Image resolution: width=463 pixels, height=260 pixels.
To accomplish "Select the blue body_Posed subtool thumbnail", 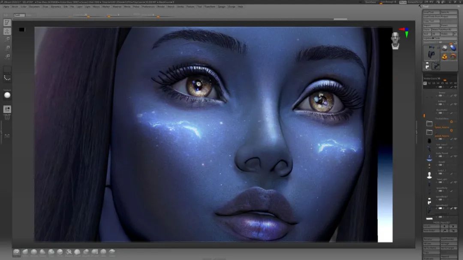I will tap(429, 158).
